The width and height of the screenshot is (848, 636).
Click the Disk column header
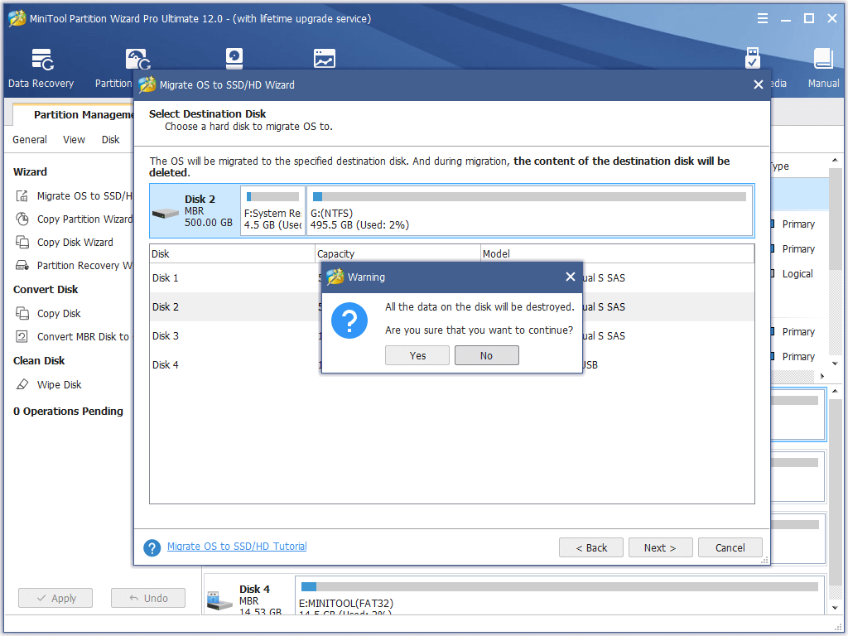233,253
